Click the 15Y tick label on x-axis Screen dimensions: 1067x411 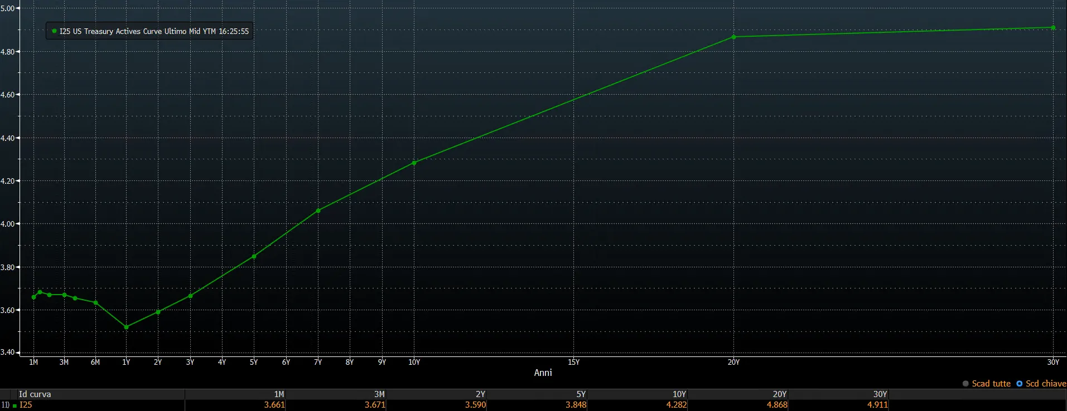click(x=573, y=362)
